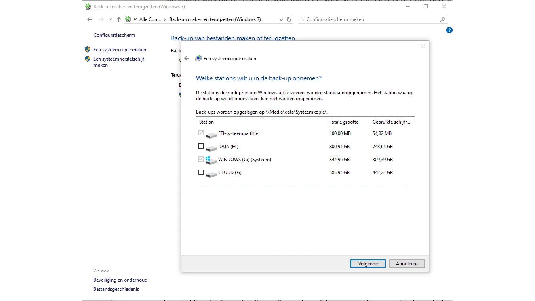Screen dimensions: 535x301
Task: Close the system image dialog with the X
Action: (423, 46)
